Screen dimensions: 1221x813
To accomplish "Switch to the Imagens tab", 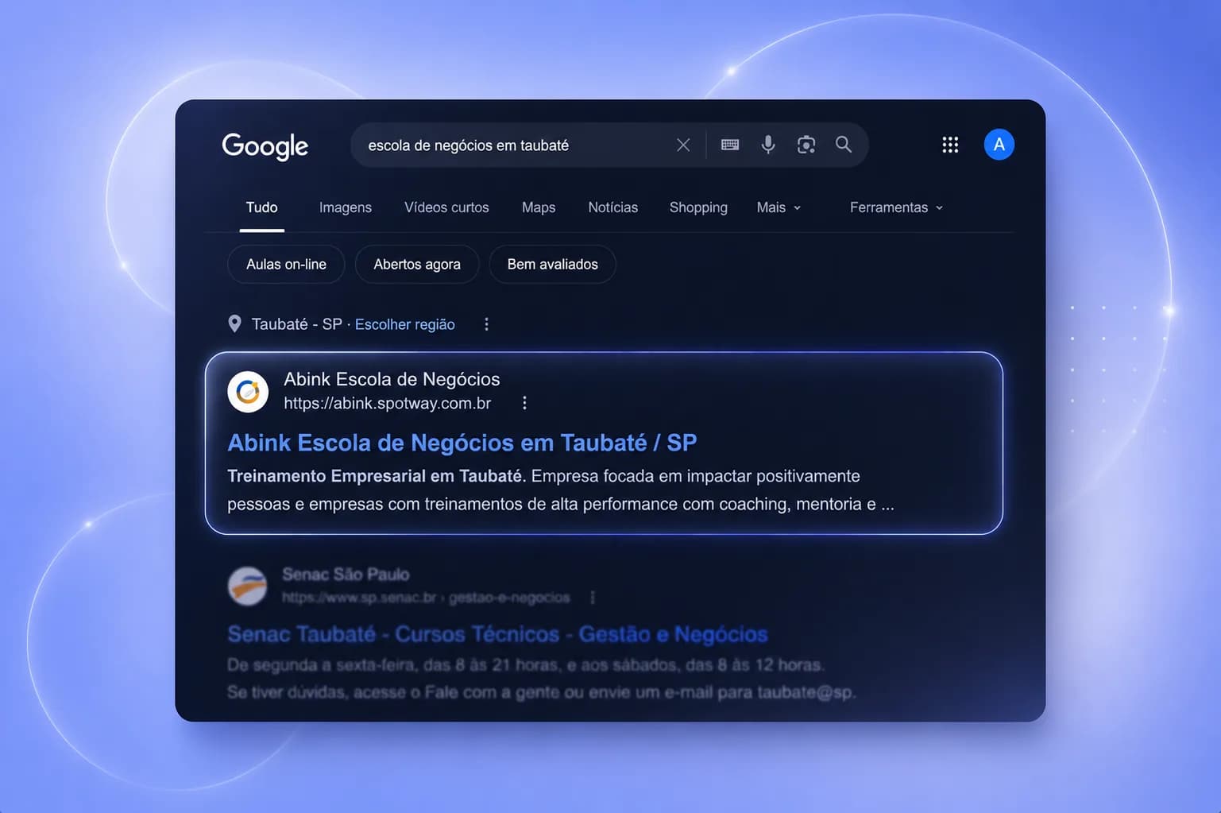I will click(x=346, y=207).
